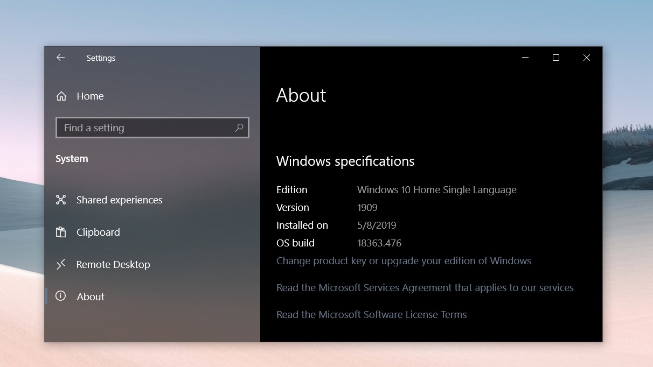Select the About page entry
This screenshot has height=367, width=653.
point(91,297)
